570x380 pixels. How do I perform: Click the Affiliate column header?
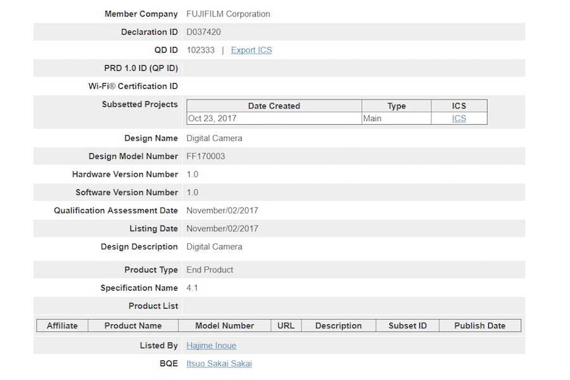click(x=62, y=326)
